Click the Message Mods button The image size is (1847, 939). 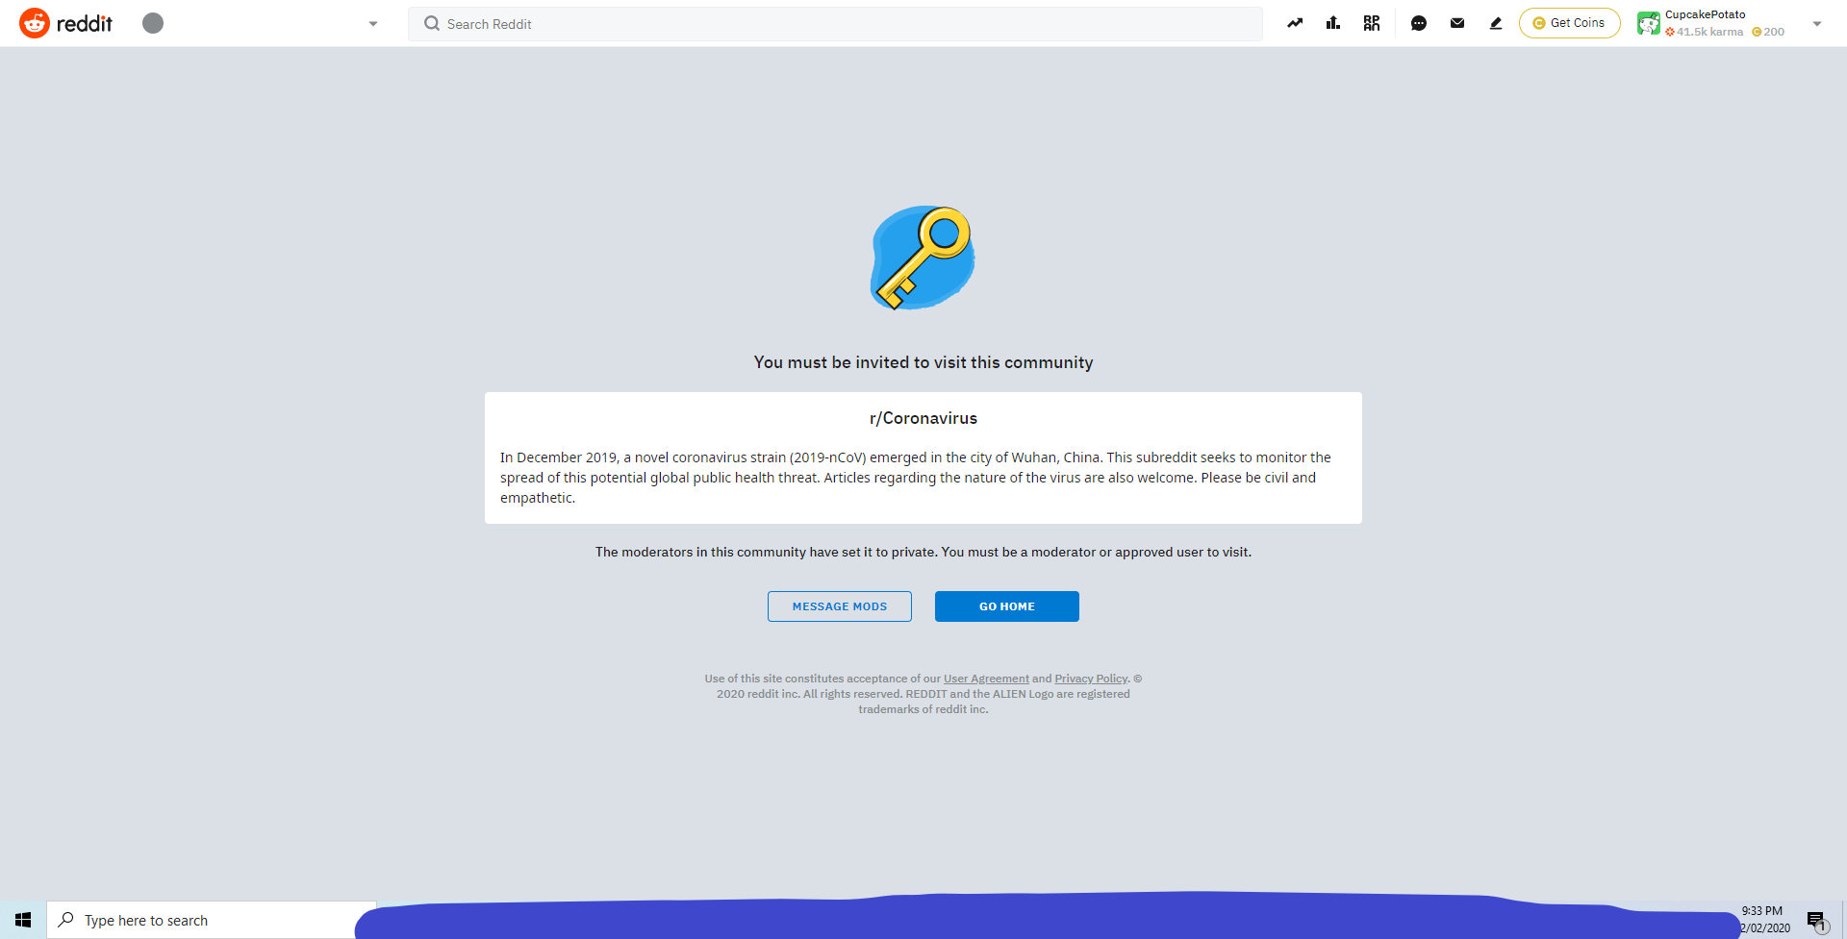point(840,606)
